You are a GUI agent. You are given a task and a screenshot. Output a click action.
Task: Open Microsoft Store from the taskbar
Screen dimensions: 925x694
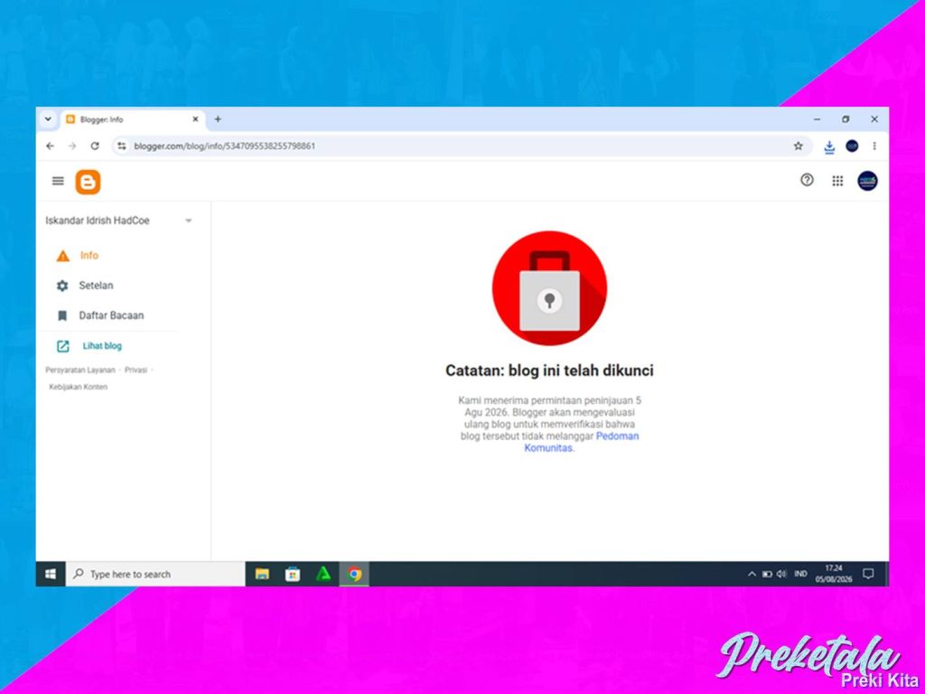293,574
